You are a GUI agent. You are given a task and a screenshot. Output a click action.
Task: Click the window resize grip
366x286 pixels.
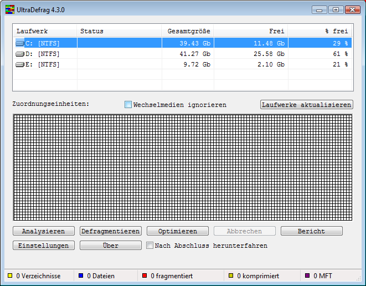click(x=359, y=278)
